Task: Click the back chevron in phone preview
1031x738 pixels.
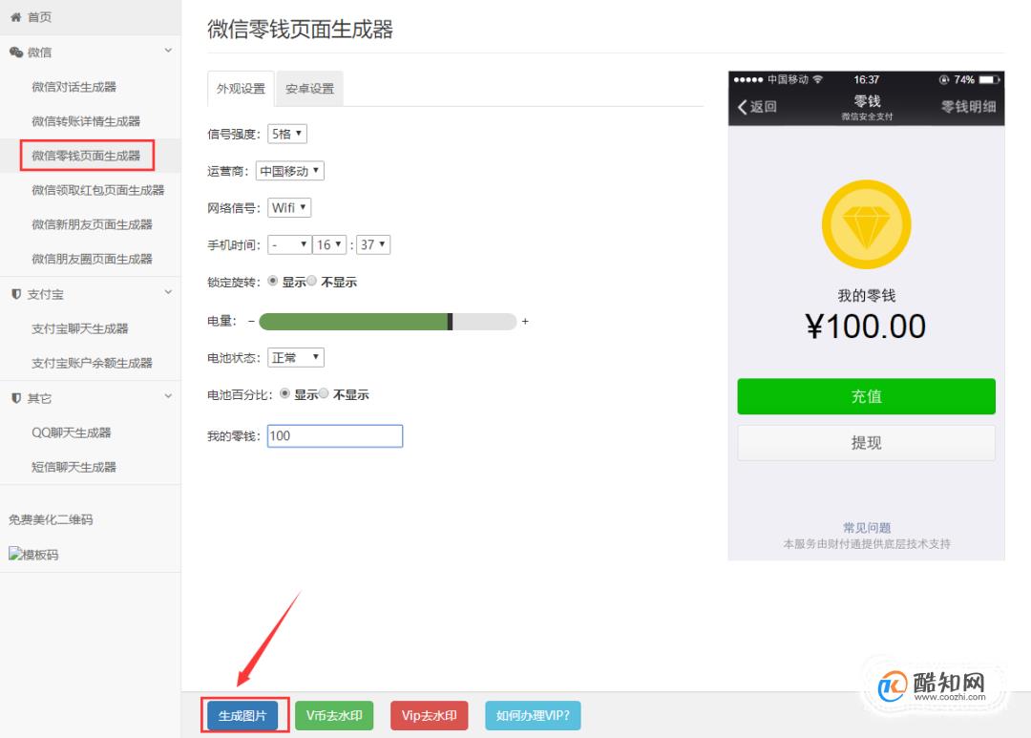Action: (x=743, y=107)
